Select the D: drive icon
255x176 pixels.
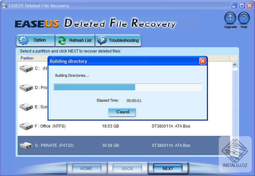click(x=26, y=88)
